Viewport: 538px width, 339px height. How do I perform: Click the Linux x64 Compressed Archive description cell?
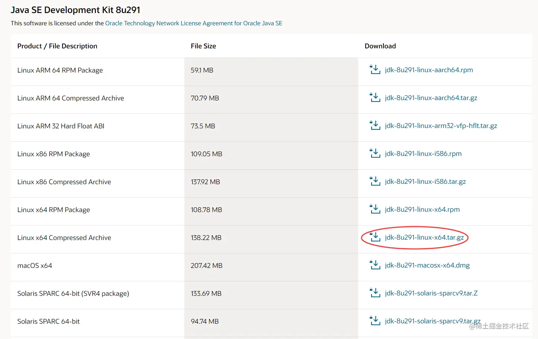pyautogui.click(x=64, y=238)
